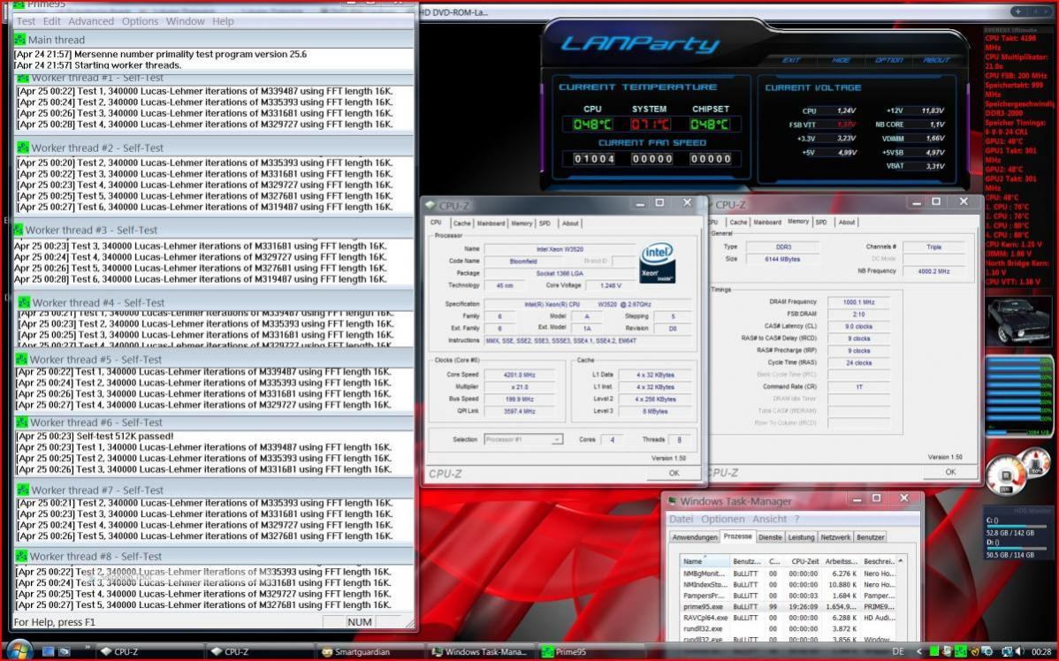Click the green Prime95 tray icon
The image size is (1059, 661).
pos(960,651)
